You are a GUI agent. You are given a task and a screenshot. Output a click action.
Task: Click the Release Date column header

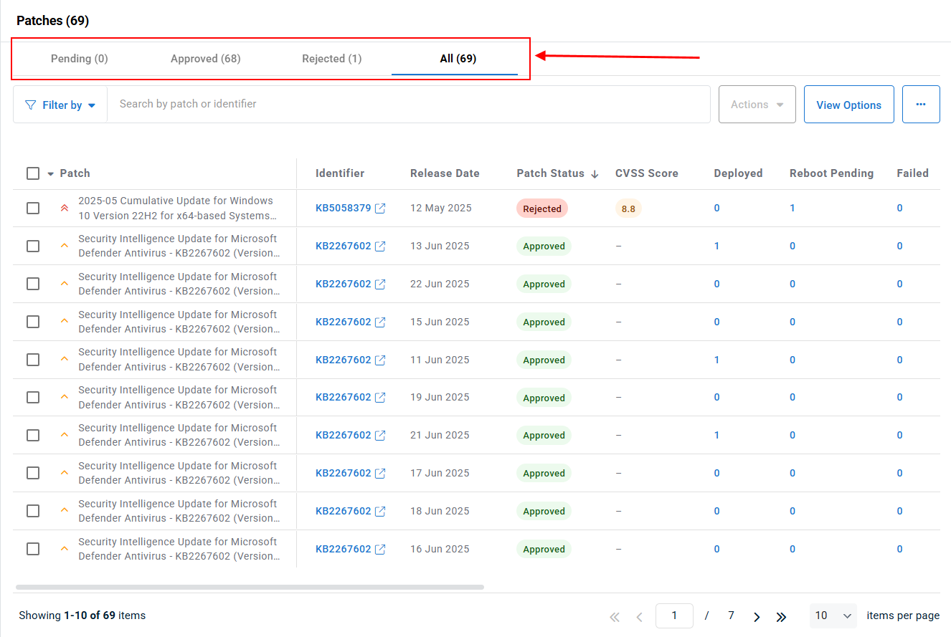point(445,173)
